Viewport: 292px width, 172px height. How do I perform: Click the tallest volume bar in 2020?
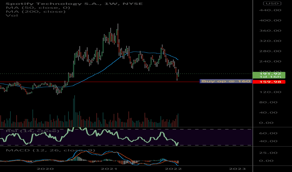pyautogui.click(x=75, y=111)
